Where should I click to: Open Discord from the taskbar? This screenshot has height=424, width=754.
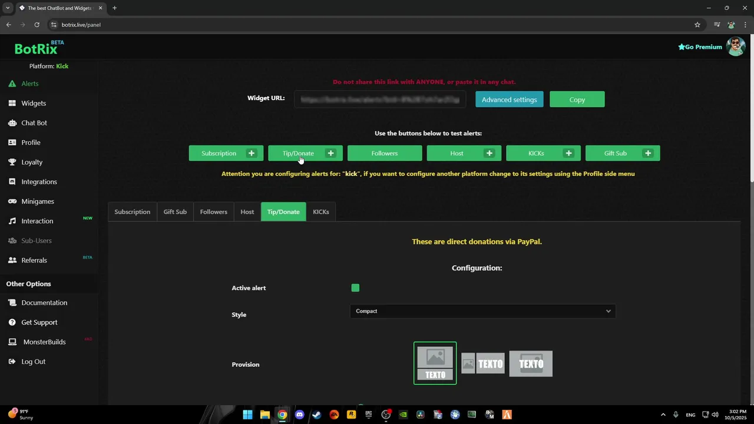click(x=299, y=415)
